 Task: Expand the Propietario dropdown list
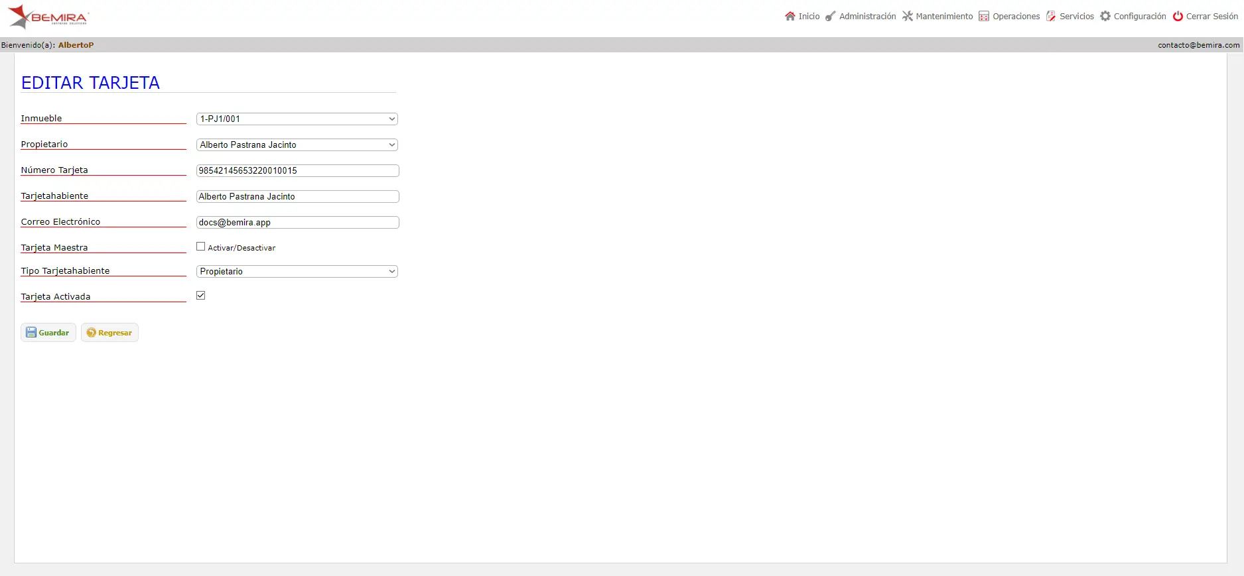[x=297, y=145]
